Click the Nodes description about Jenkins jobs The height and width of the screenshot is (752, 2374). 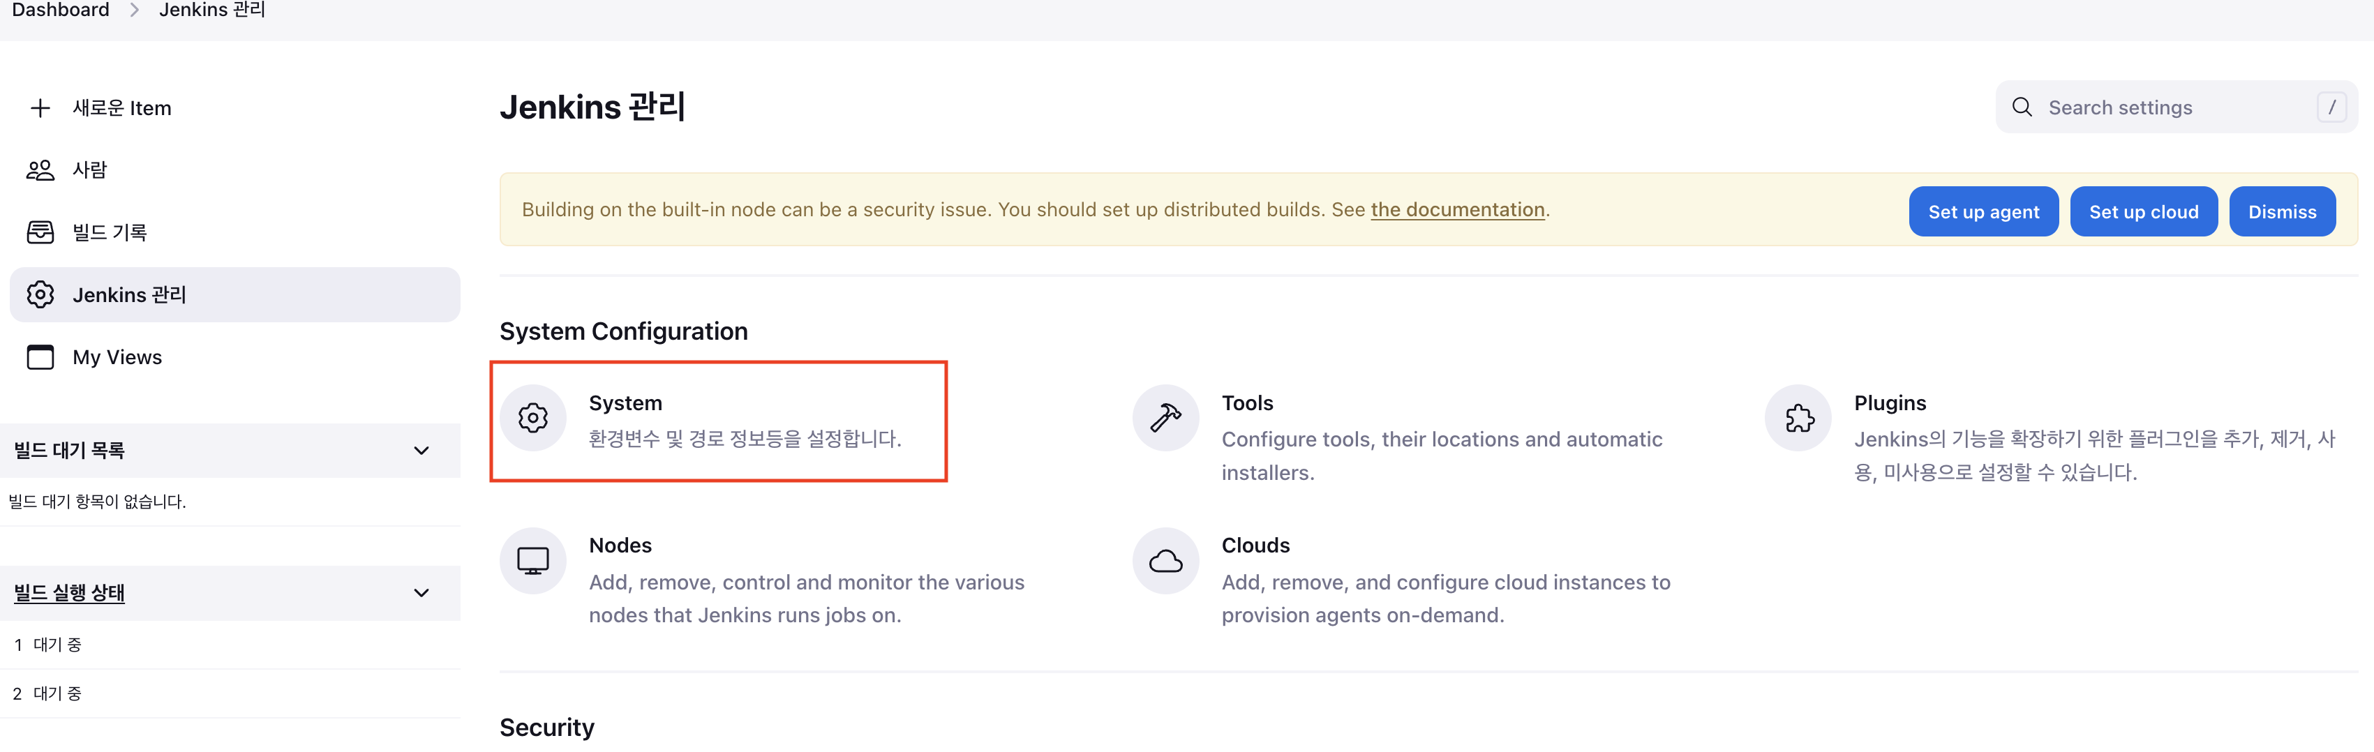click(807, 598)
